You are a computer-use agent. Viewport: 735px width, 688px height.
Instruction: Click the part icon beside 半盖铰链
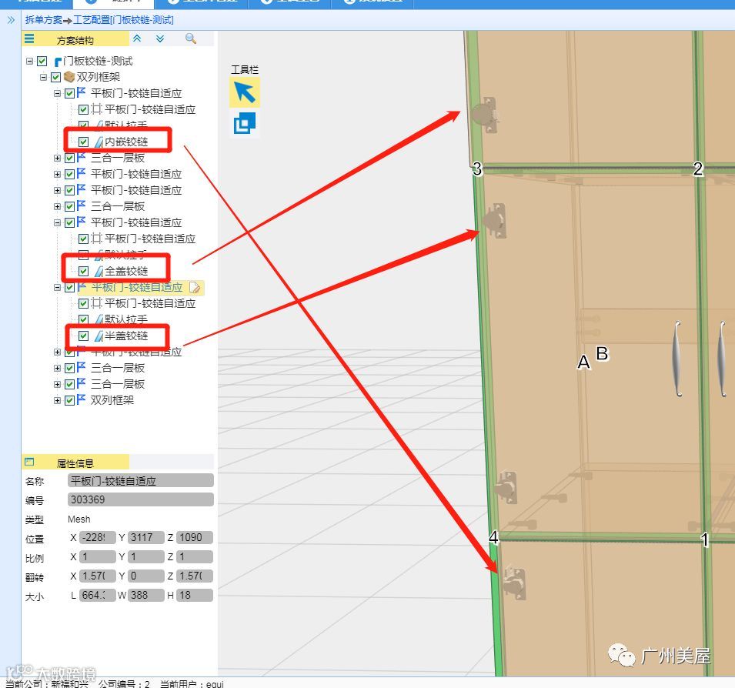(99, 336)
